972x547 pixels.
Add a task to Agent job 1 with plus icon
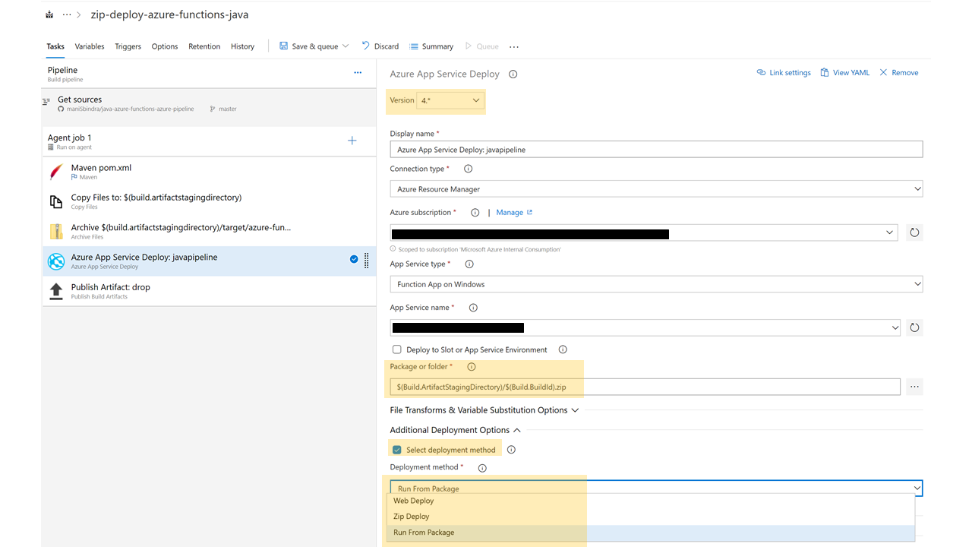pyautogui.click(x=352, y=140)
